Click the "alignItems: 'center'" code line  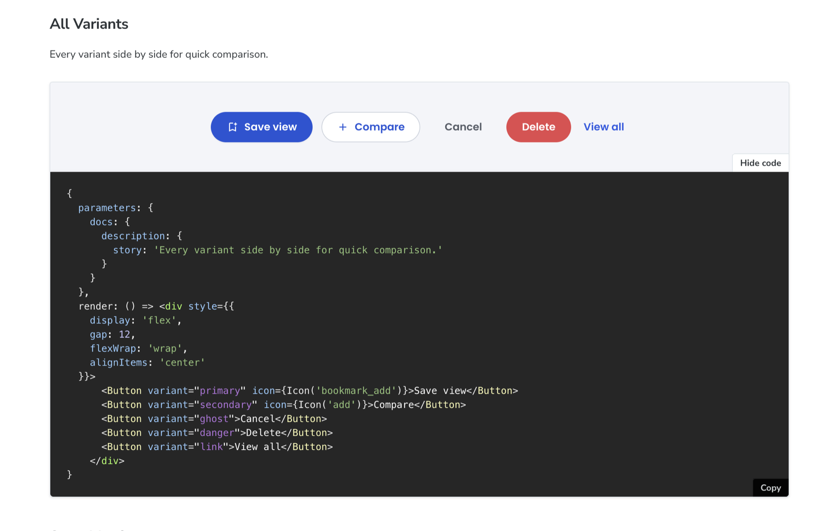147,363
